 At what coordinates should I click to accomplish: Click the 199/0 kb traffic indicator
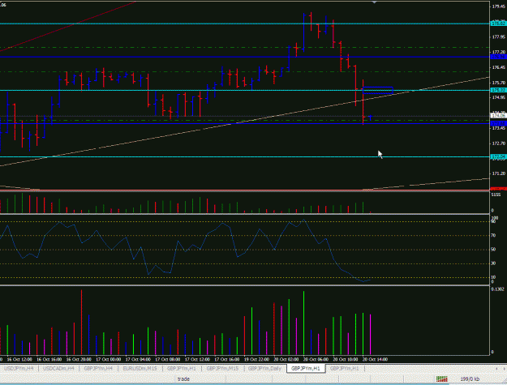(470, 379)
